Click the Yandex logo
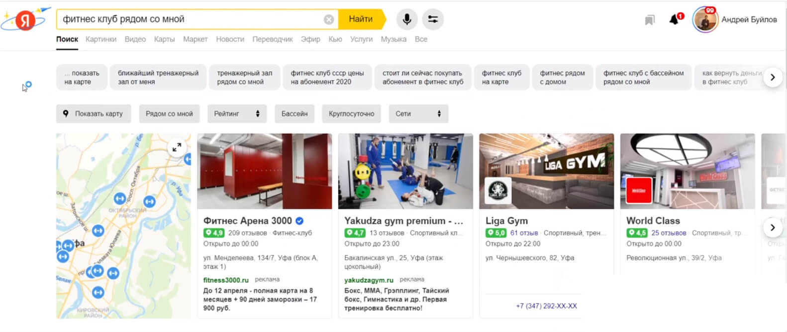Viewport: 787px width, 332px height. pyautogui.click(x=24, y=20)
